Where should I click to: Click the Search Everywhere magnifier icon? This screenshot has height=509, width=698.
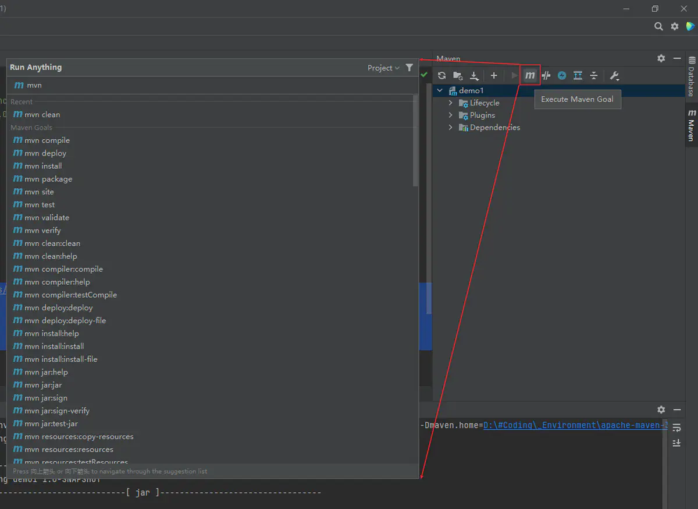(x=658, y=26)
